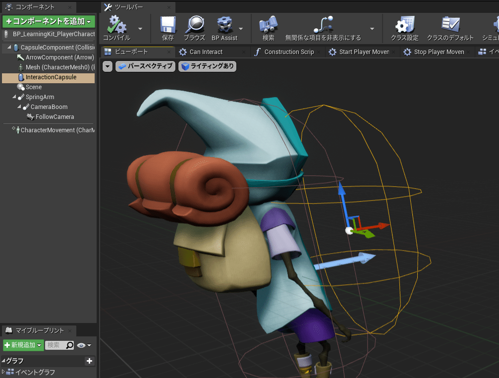499x378 pixels.
Task: Click the red X-axis gizmo arrow
Action: pos(381,226)
